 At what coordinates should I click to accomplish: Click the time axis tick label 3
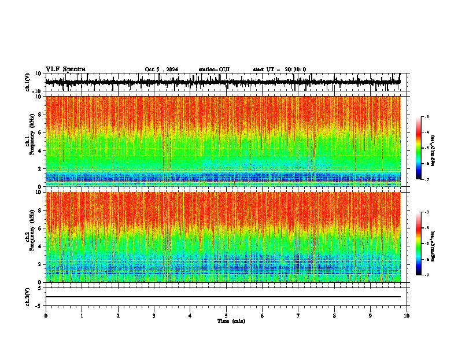click(154, 316)
